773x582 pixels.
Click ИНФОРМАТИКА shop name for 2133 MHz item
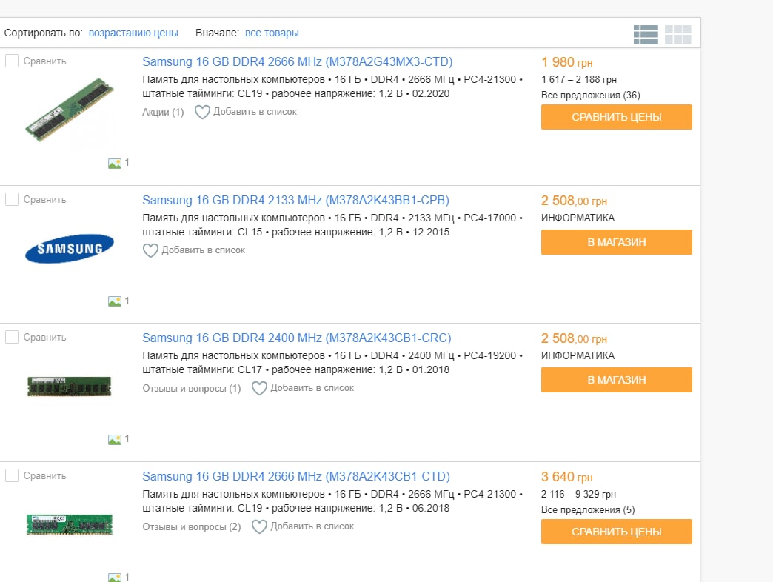point(578,218)
